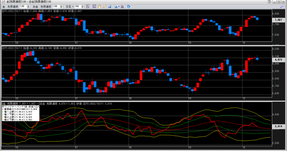Screen dimensions: 287x151
Task: Open the dropdown arrow beside the chart-type icon
Action: (x=119, y=6)
